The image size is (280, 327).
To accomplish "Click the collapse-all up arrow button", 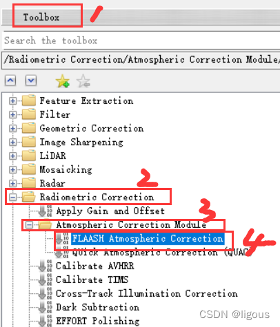I will tap(10, 81).
